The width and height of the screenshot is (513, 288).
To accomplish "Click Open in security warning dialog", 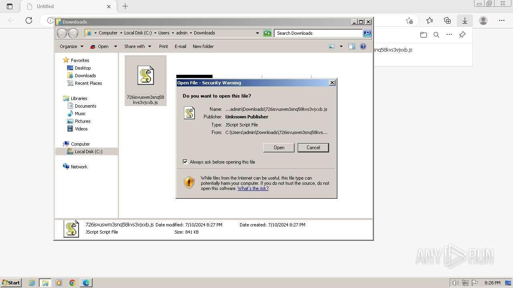I will point(279,148).
